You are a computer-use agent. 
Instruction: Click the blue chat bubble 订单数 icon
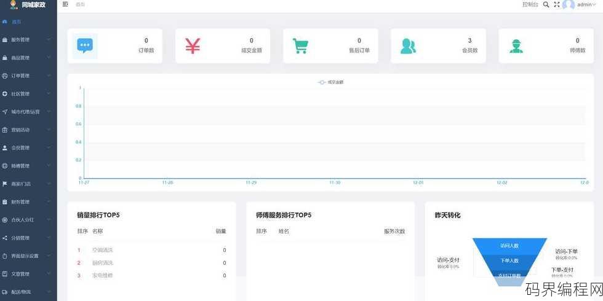pyautogui.click(x=85, y=45)
